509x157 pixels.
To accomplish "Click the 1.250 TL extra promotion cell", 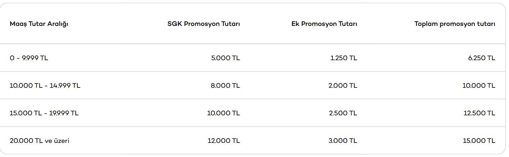I will (343, 58).
